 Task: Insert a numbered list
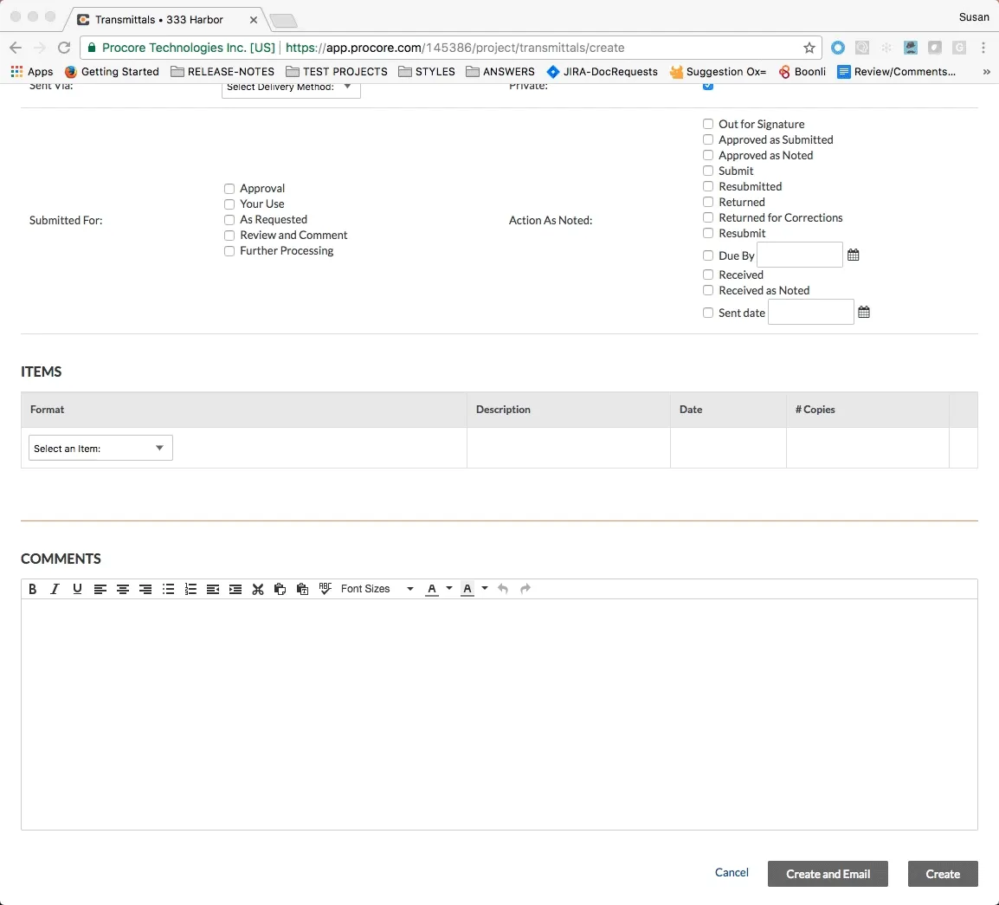[x=190, y=589]
